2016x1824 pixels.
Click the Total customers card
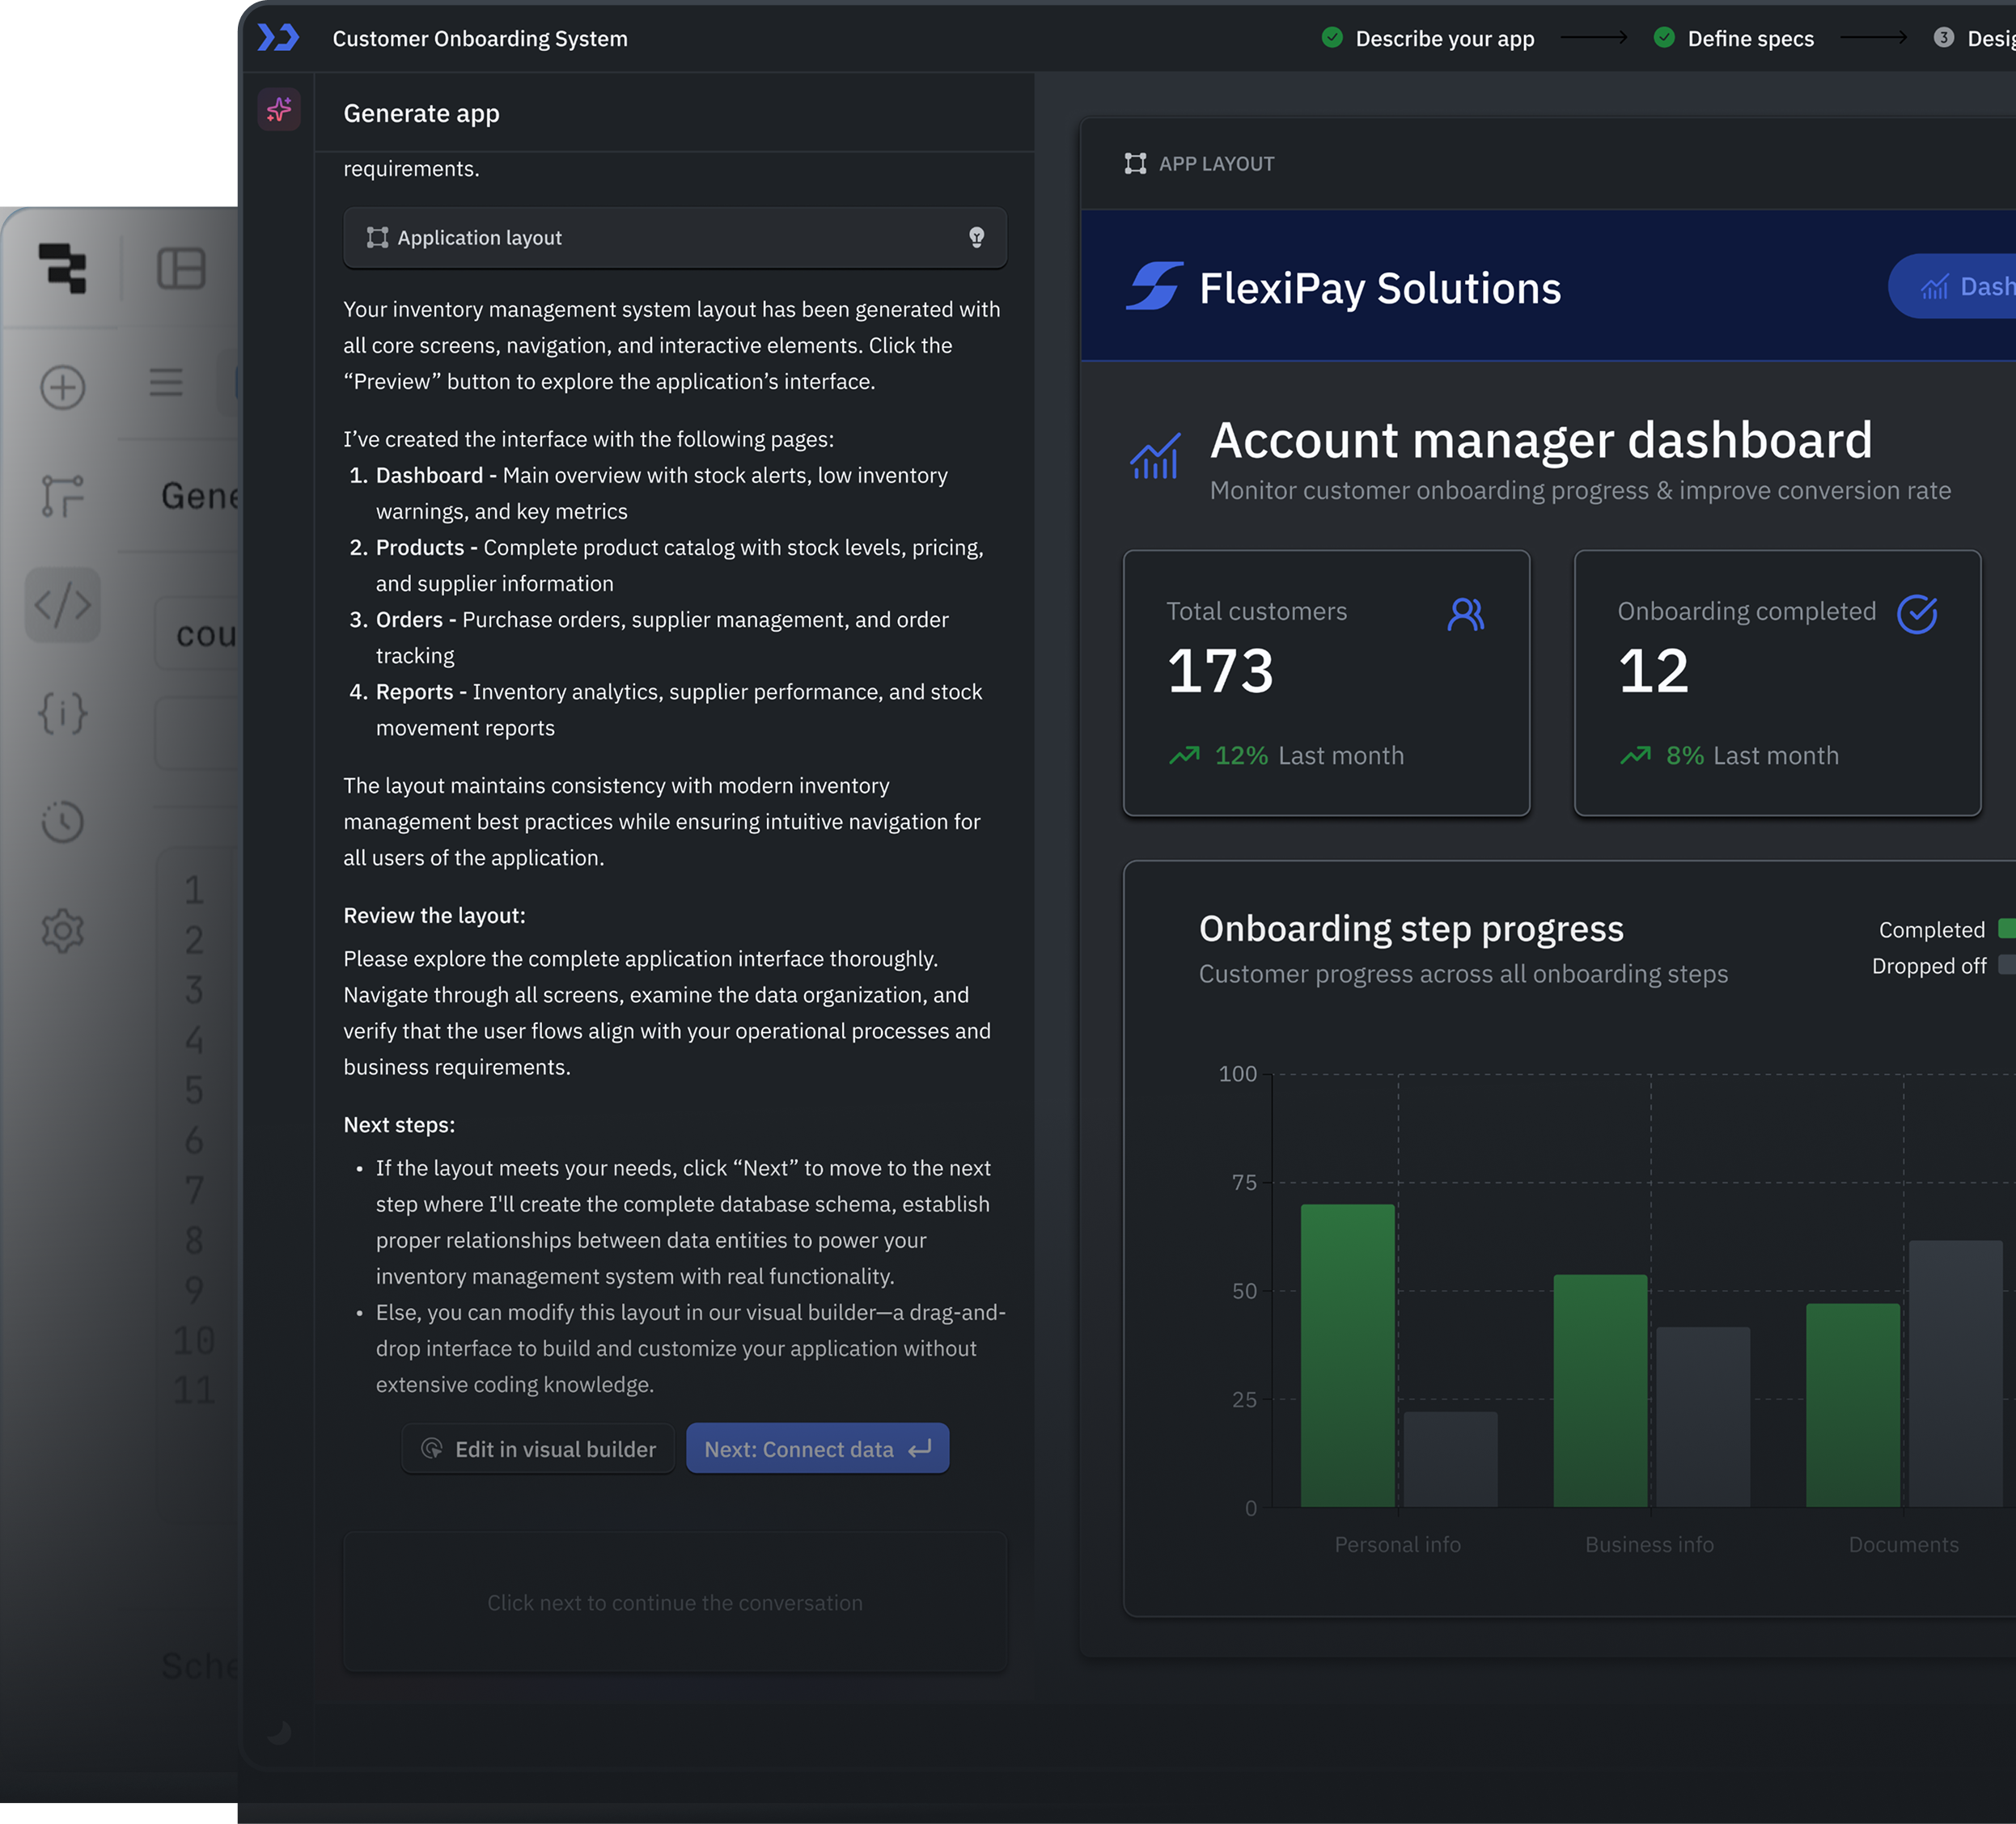point(1326,683)
